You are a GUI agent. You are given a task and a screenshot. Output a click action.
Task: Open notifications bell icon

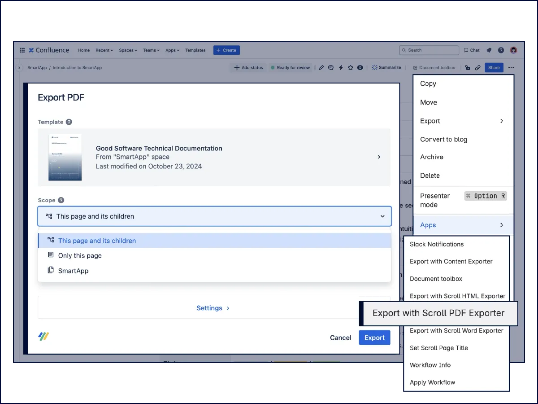click(x=489, y=50)
